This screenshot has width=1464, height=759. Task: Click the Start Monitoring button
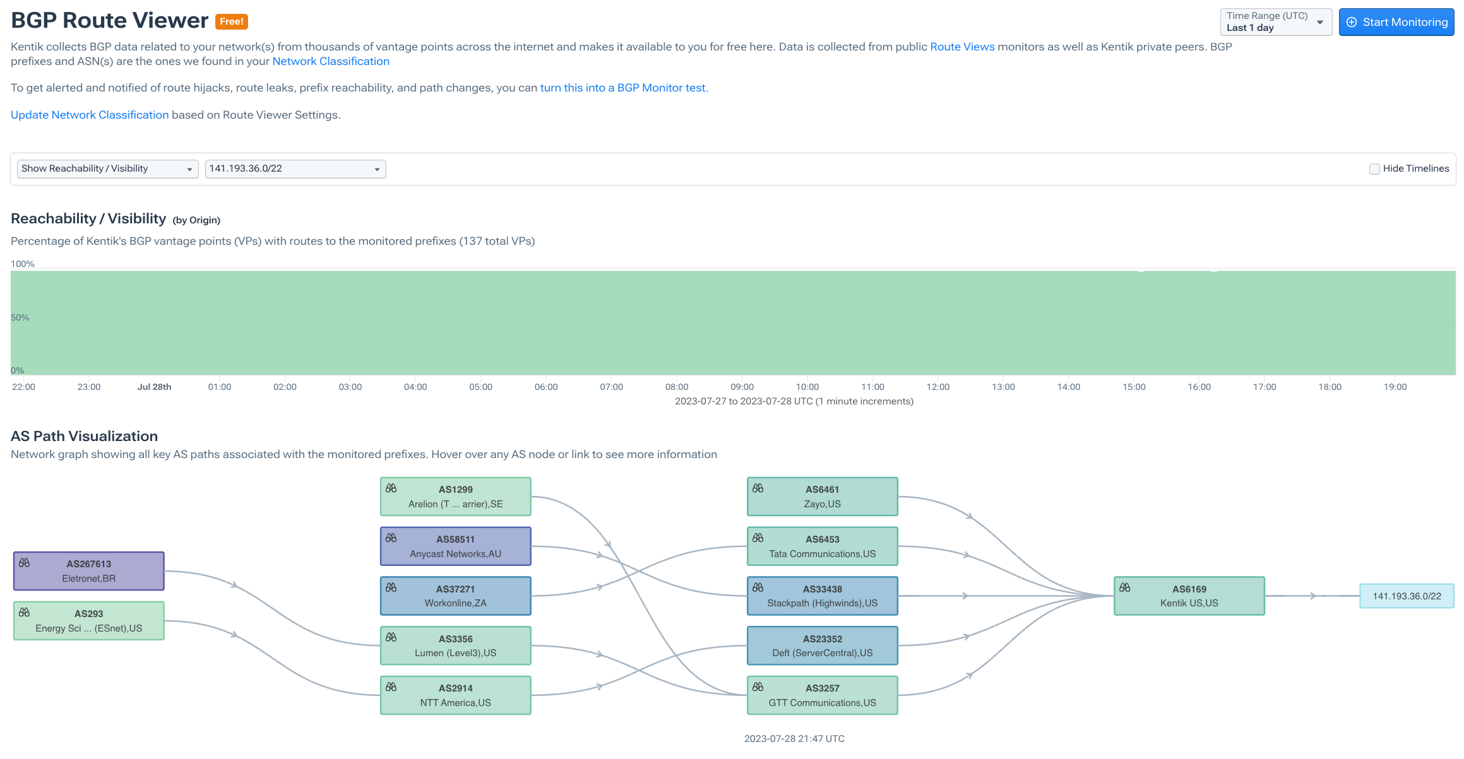point(1396,22)
